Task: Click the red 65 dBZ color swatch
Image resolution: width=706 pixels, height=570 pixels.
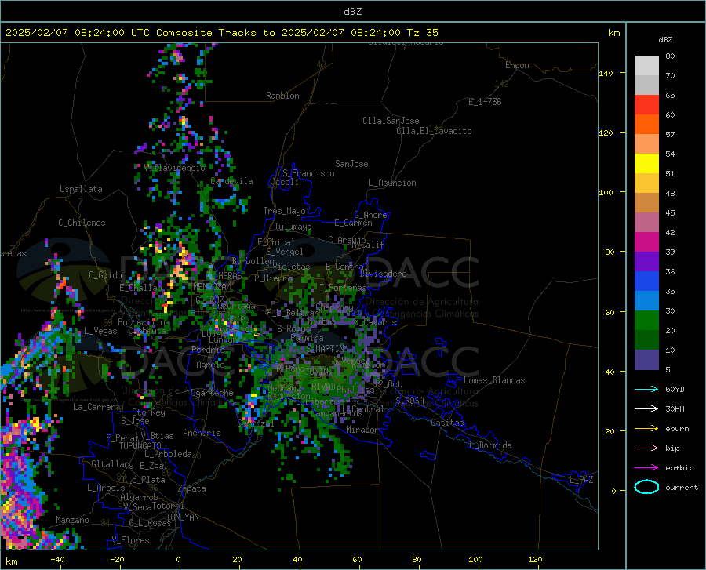Action: coord(646,104)
